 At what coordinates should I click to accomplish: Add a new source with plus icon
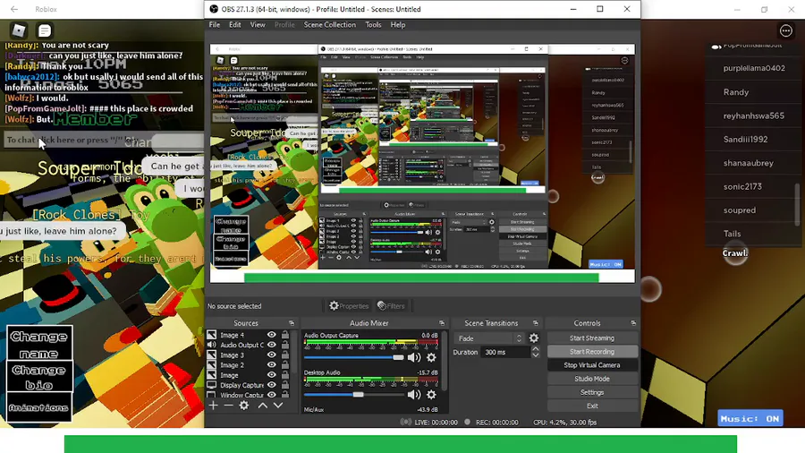(x=213, y=406)
